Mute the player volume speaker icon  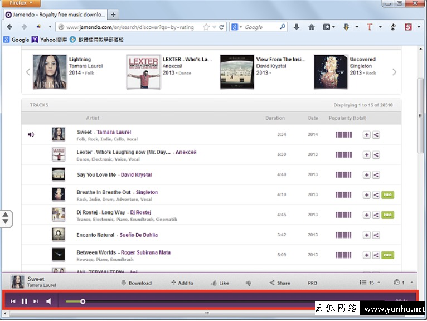48,301
